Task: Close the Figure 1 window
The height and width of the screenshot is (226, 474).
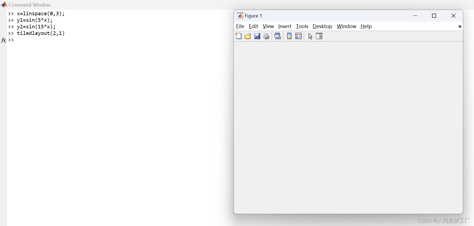Action: coord(453,16)
